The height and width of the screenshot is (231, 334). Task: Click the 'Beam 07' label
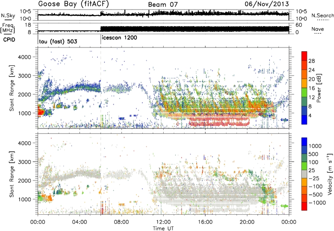point(163,5)
